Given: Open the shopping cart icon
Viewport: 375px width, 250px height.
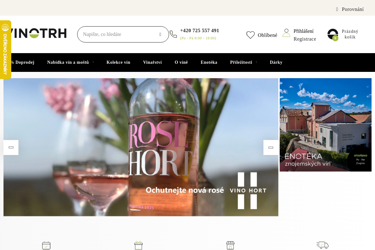Looking at the screenshot, I should (x=333, y=34).
